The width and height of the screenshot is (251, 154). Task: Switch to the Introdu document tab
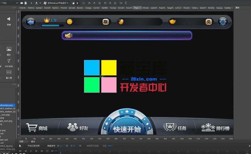click(x=146, y=8)
